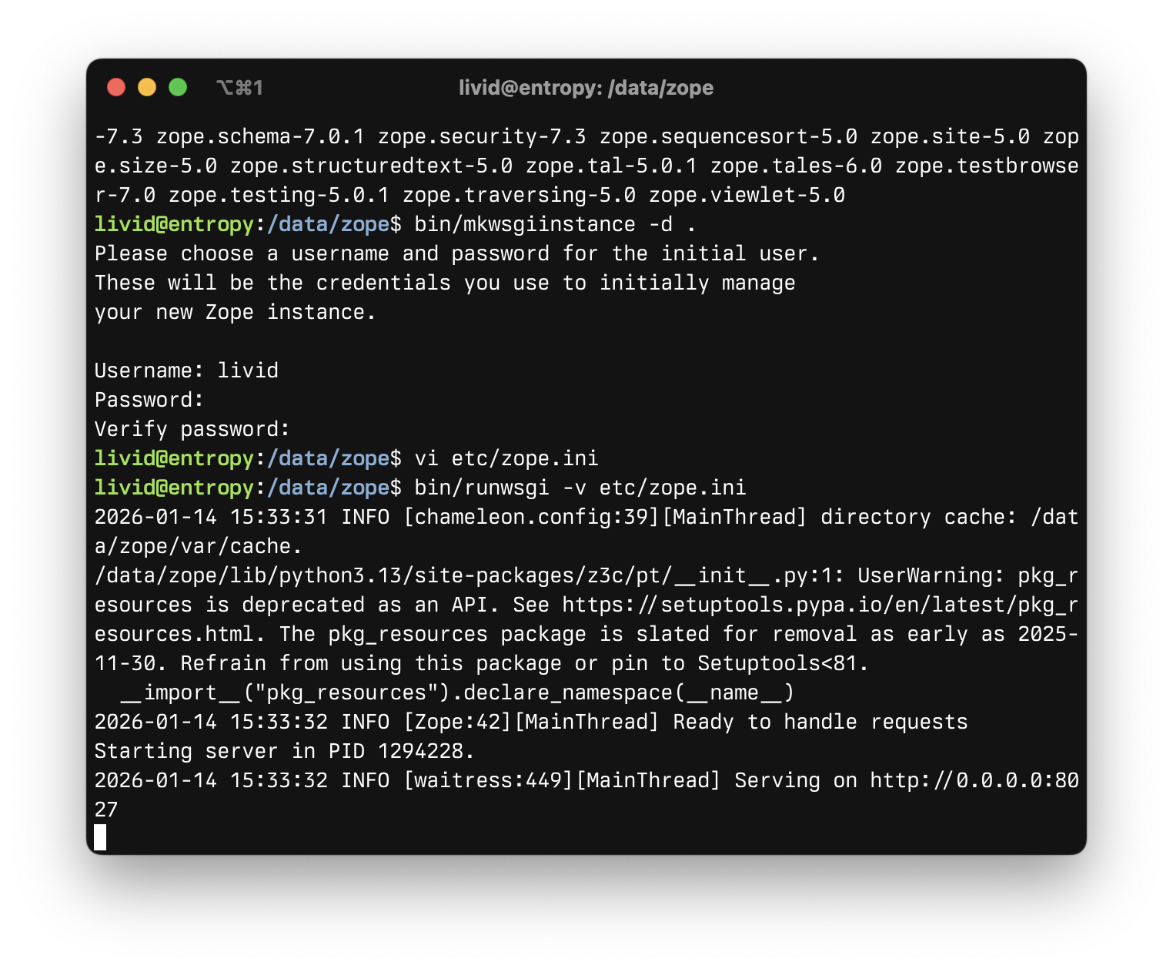Click the Ready to handle requests log text
Screen dimensions: 1173x969
820,722
